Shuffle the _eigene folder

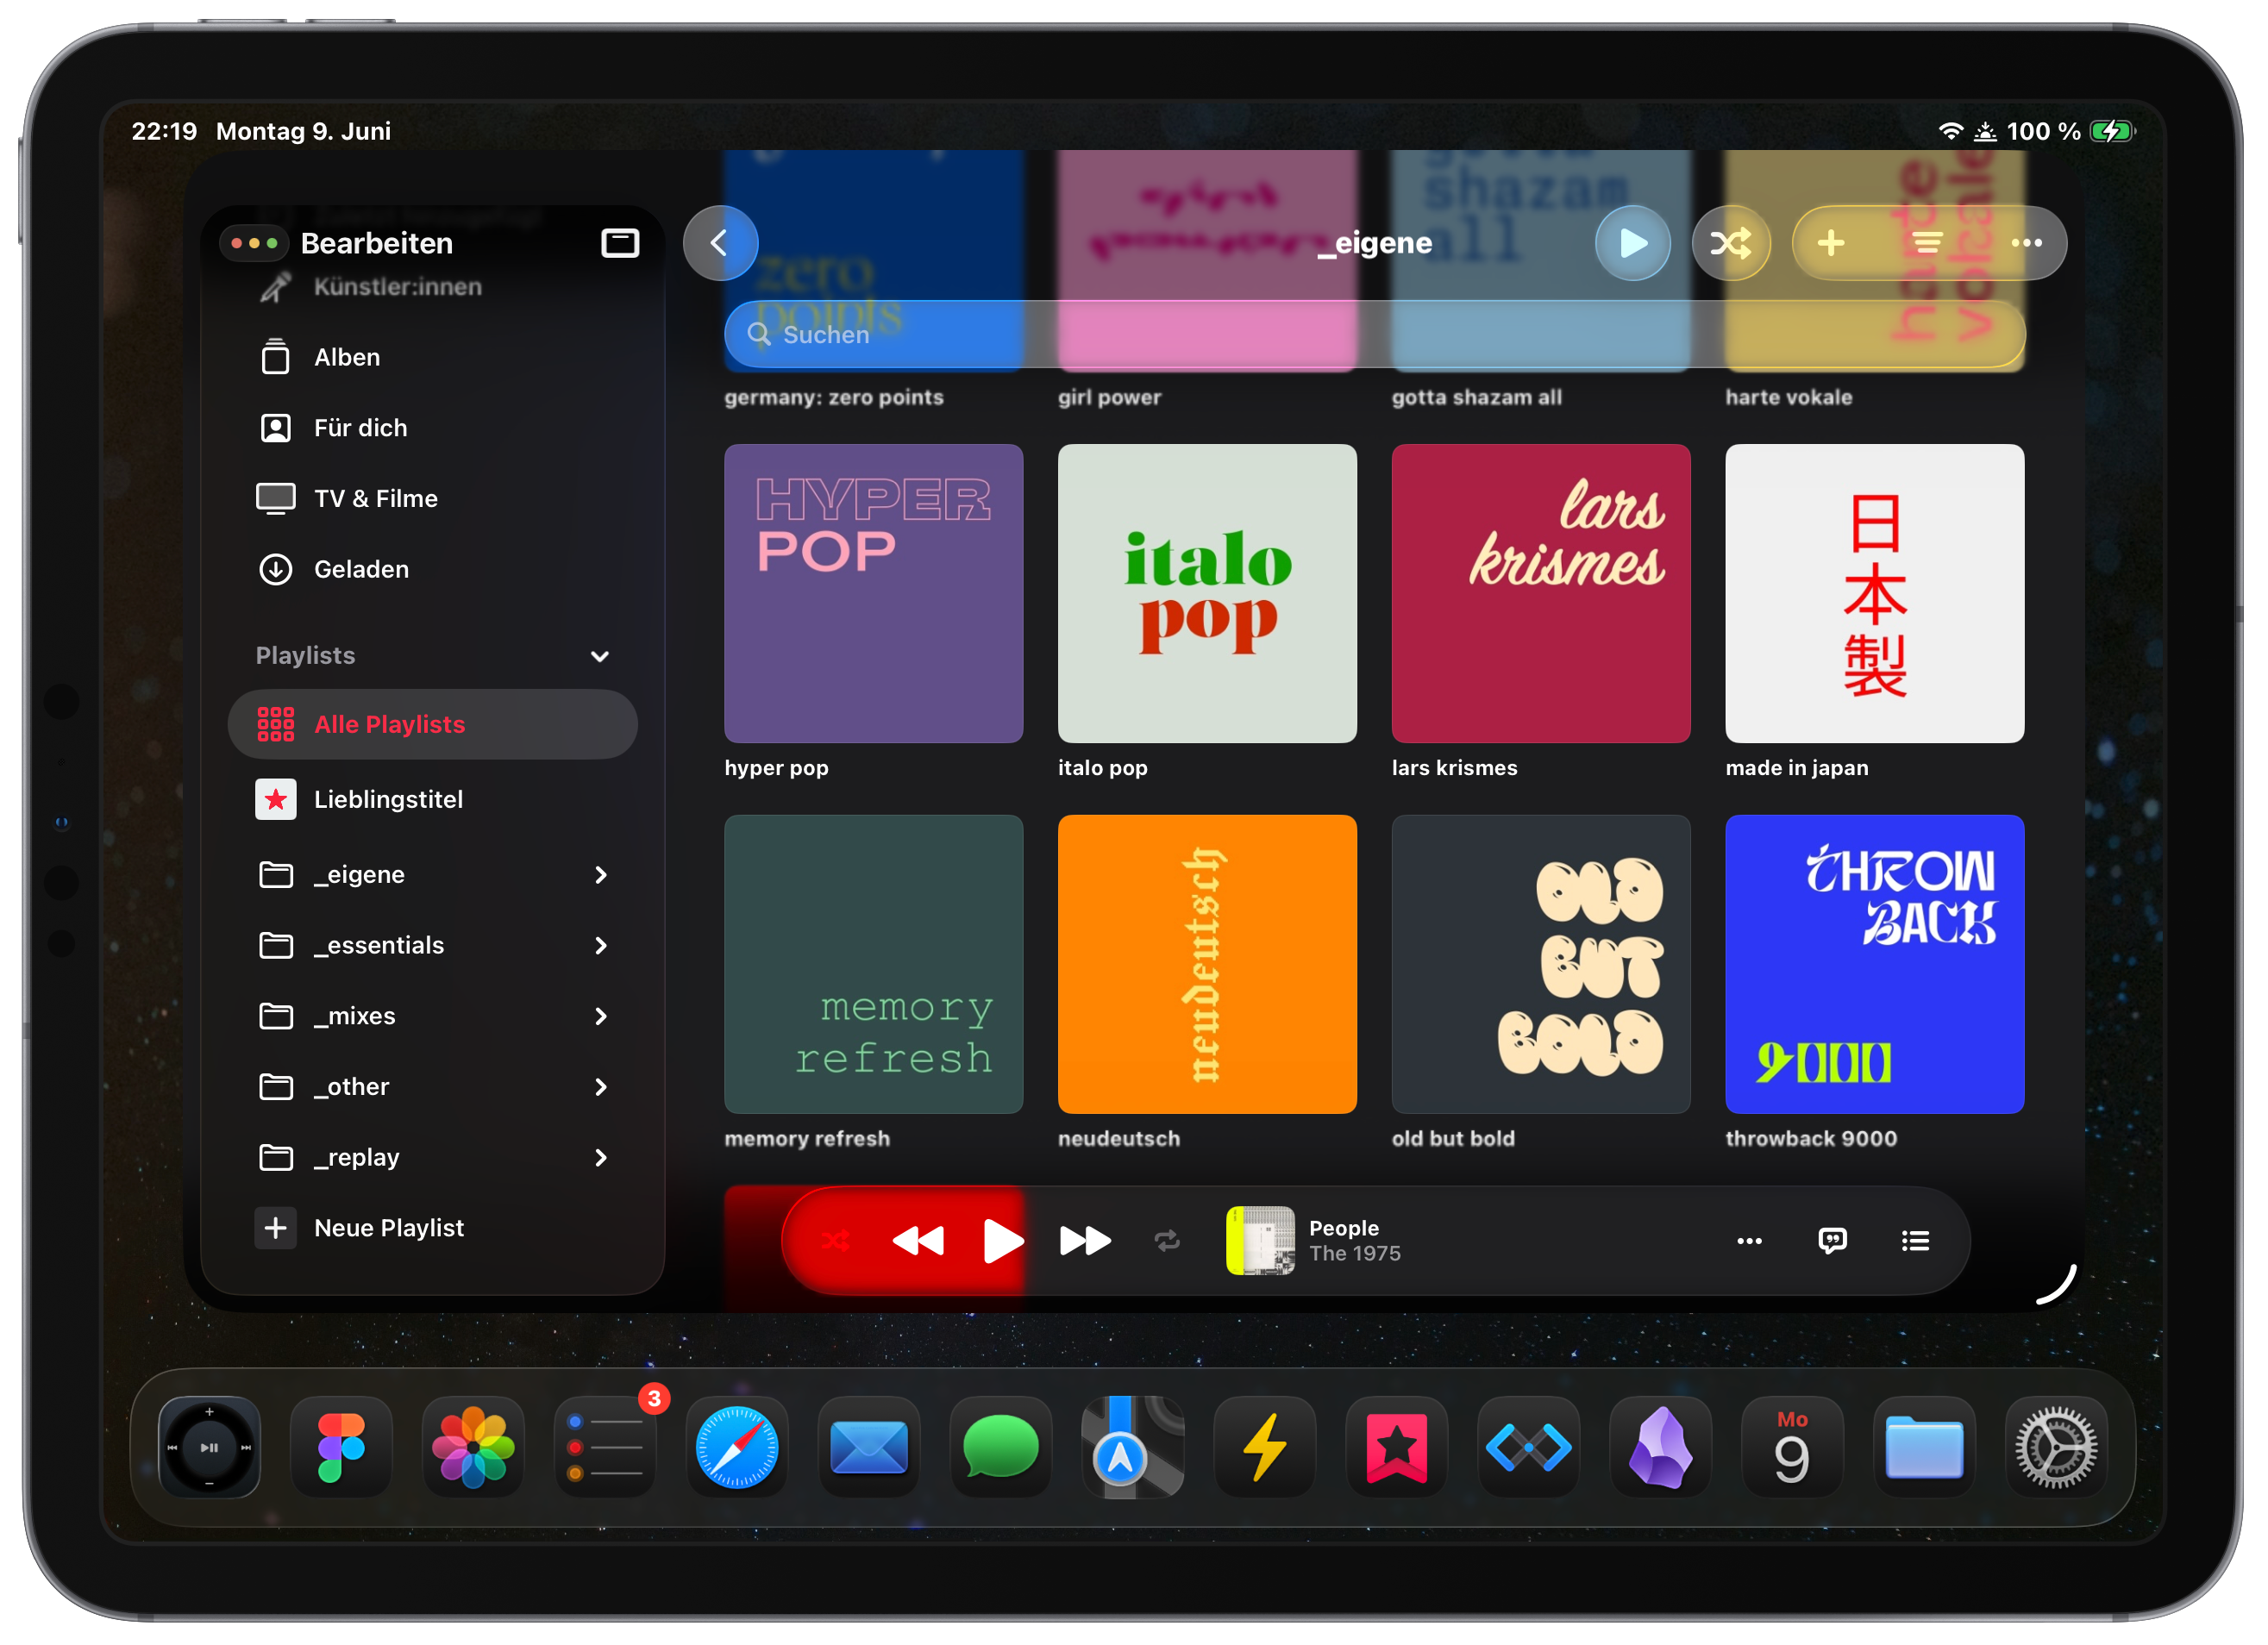click(1730, 243)
